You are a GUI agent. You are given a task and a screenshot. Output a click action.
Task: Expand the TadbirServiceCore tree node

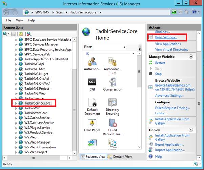[x=16, y=103]
